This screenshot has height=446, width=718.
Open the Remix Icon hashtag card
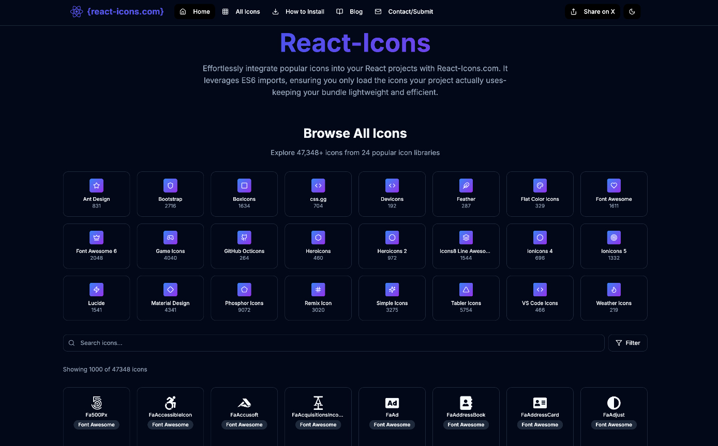[x=318, y=298]
